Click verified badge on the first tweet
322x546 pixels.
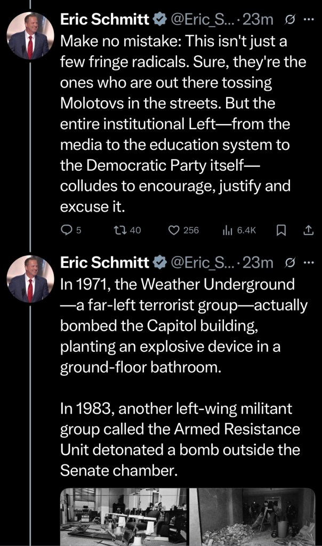click(x=159, y=20)
